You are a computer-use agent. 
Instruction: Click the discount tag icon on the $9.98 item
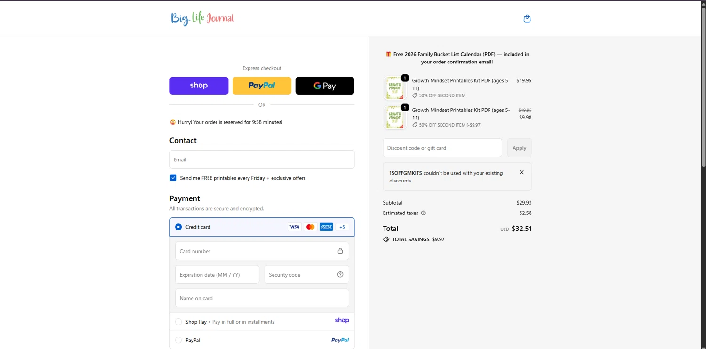click(x=415, y=125)
